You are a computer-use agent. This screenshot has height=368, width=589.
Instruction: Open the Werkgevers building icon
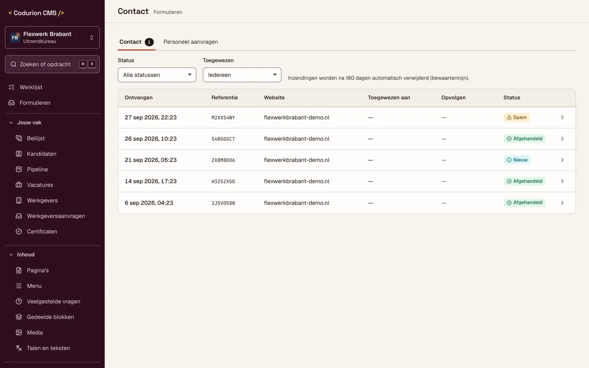pos(19,201)
